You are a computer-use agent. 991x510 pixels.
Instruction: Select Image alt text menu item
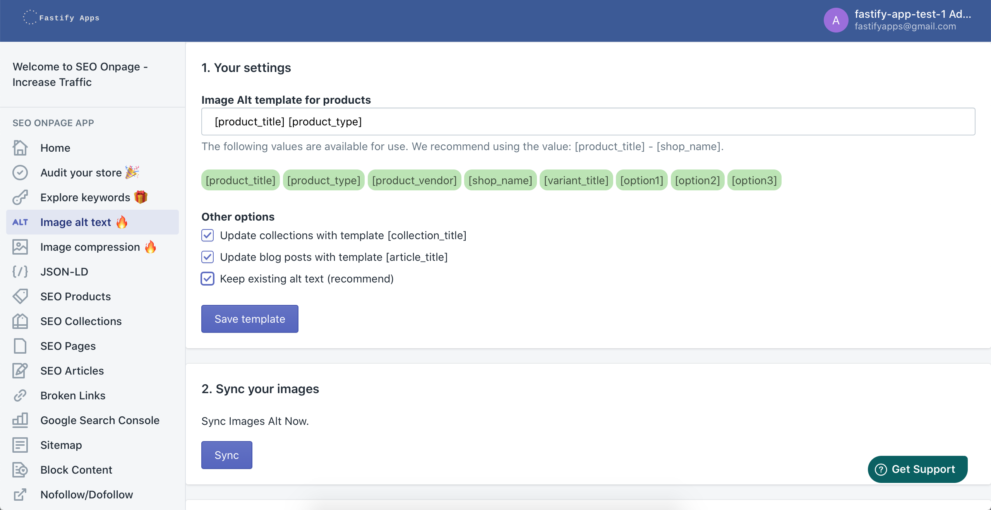click(x=93, y=222)
